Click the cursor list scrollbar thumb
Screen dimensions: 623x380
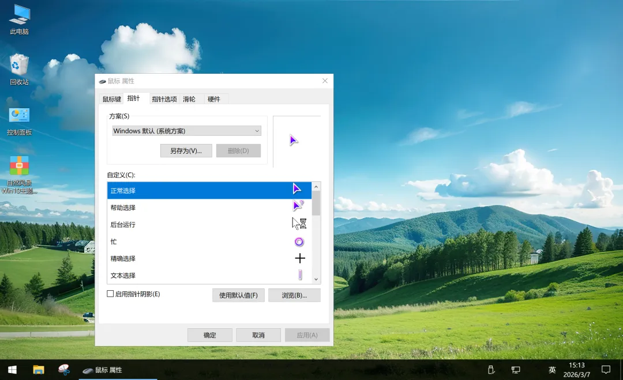tap(316, 203)
